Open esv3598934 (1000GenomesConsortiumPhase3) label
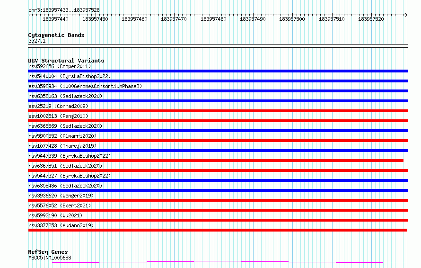 pyautogui.click(x=85, y=86)
